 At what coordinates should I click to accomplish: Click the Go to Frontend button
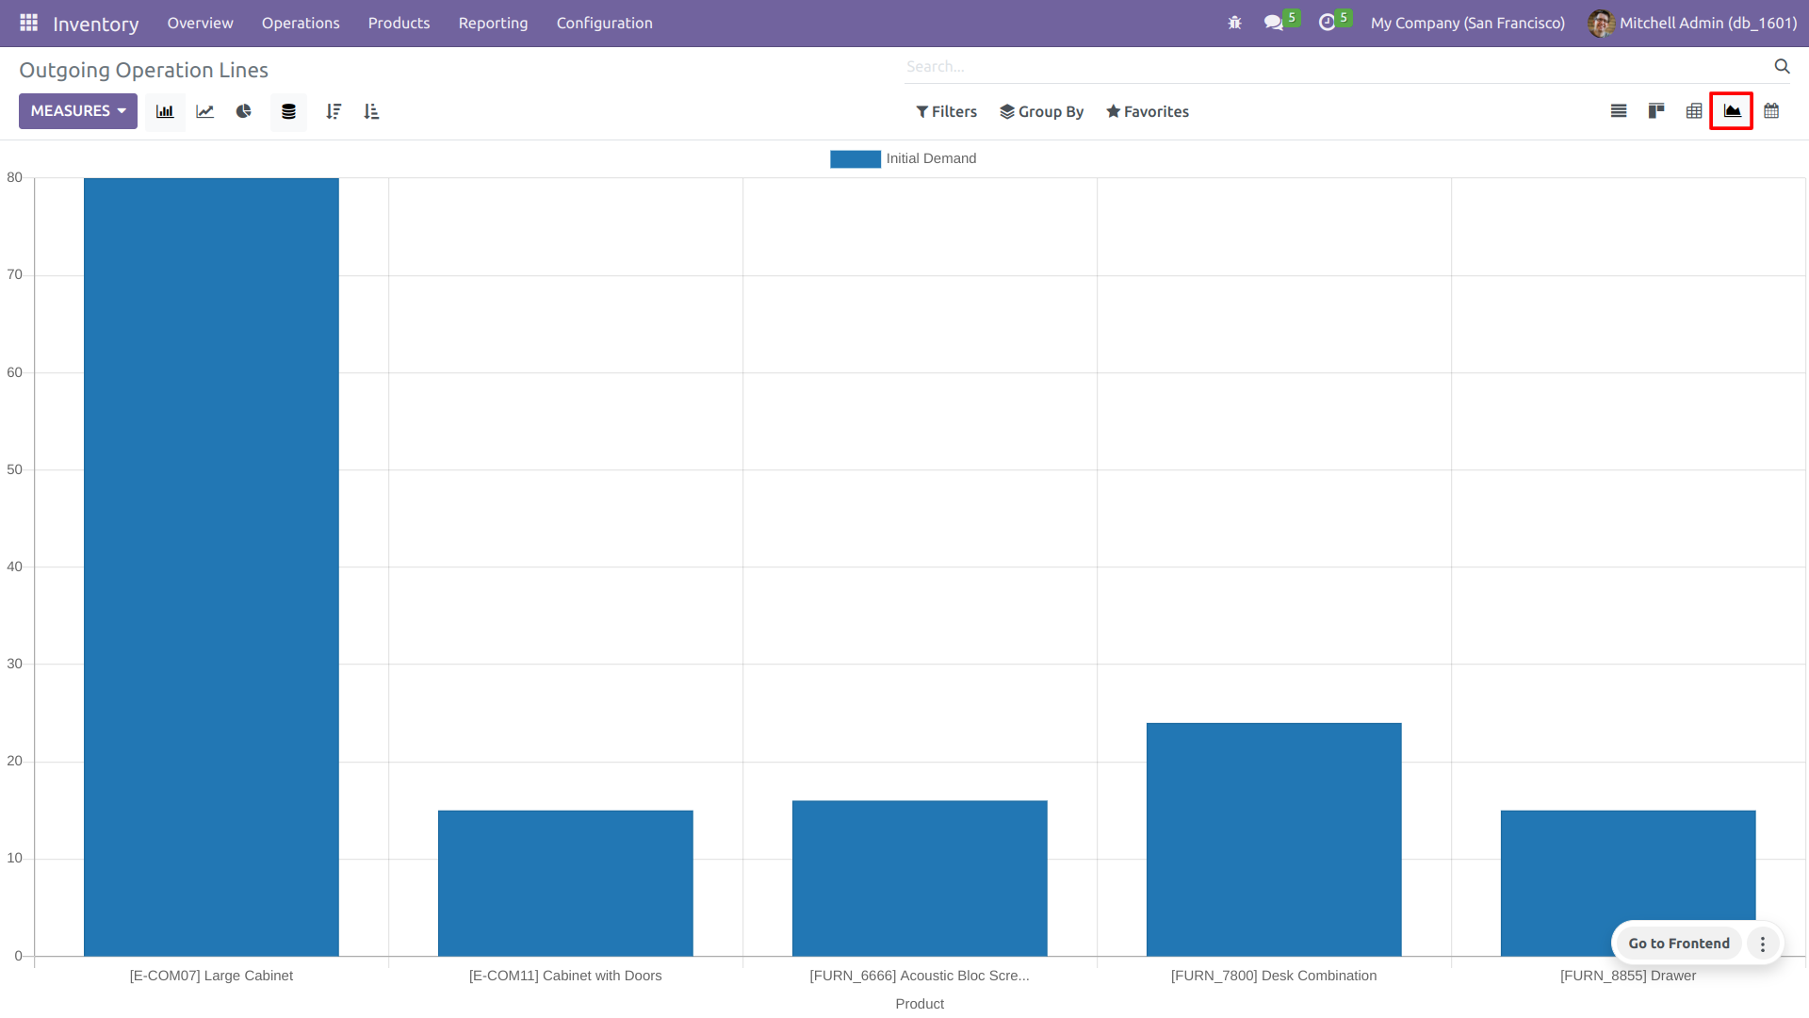1678,943
